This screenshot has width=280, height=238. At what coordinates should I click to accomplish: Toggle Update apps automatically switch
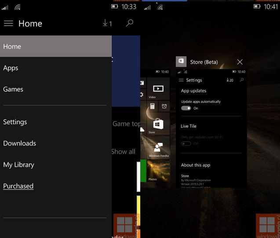(186, 108)
